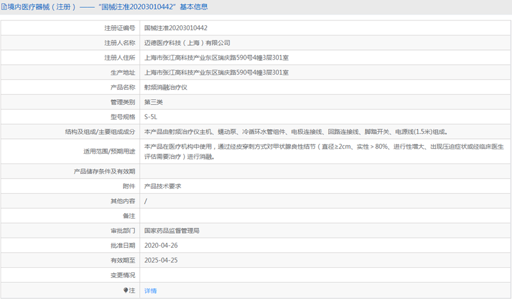Click approval date 2020-04-26
The height and width of the screenshot is (299, 512).
(x=161, y=245)
